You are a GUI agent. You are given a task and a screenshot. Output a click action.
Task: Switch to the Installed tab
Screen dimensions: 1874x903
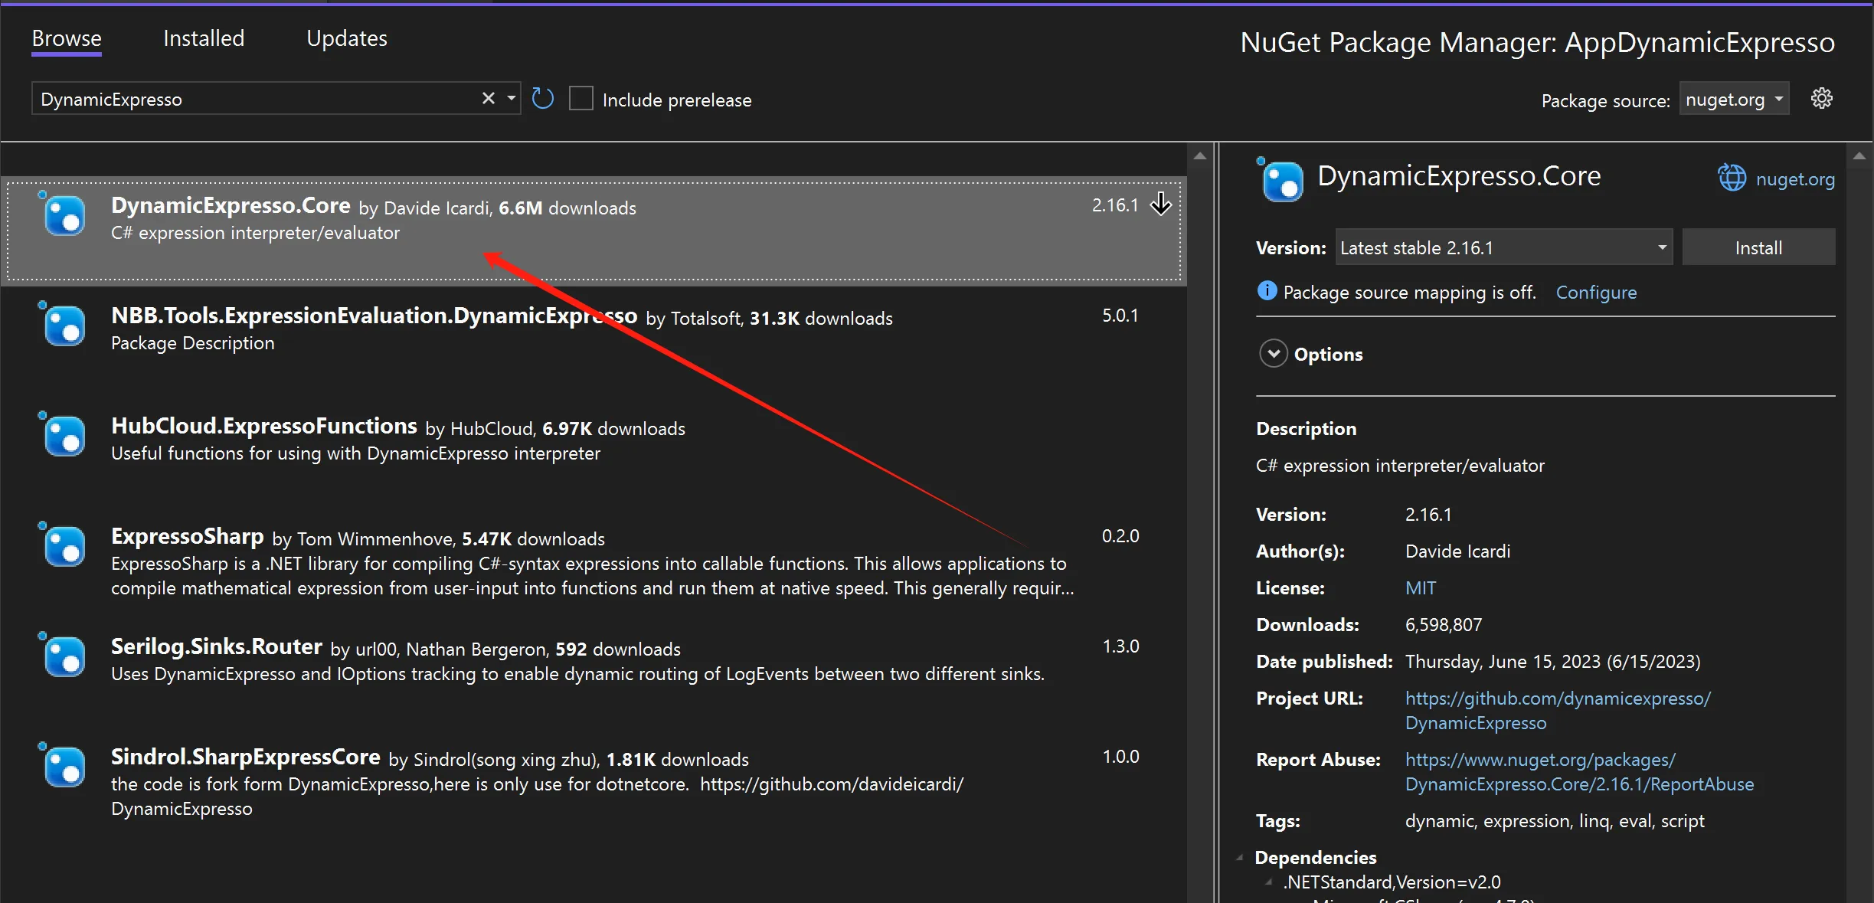204,38
